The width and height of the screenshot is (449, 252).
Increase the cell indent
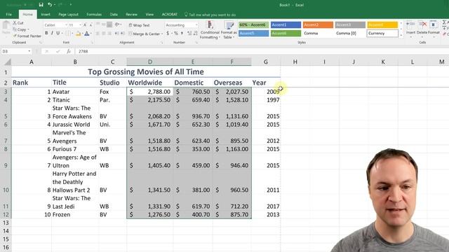122,34
